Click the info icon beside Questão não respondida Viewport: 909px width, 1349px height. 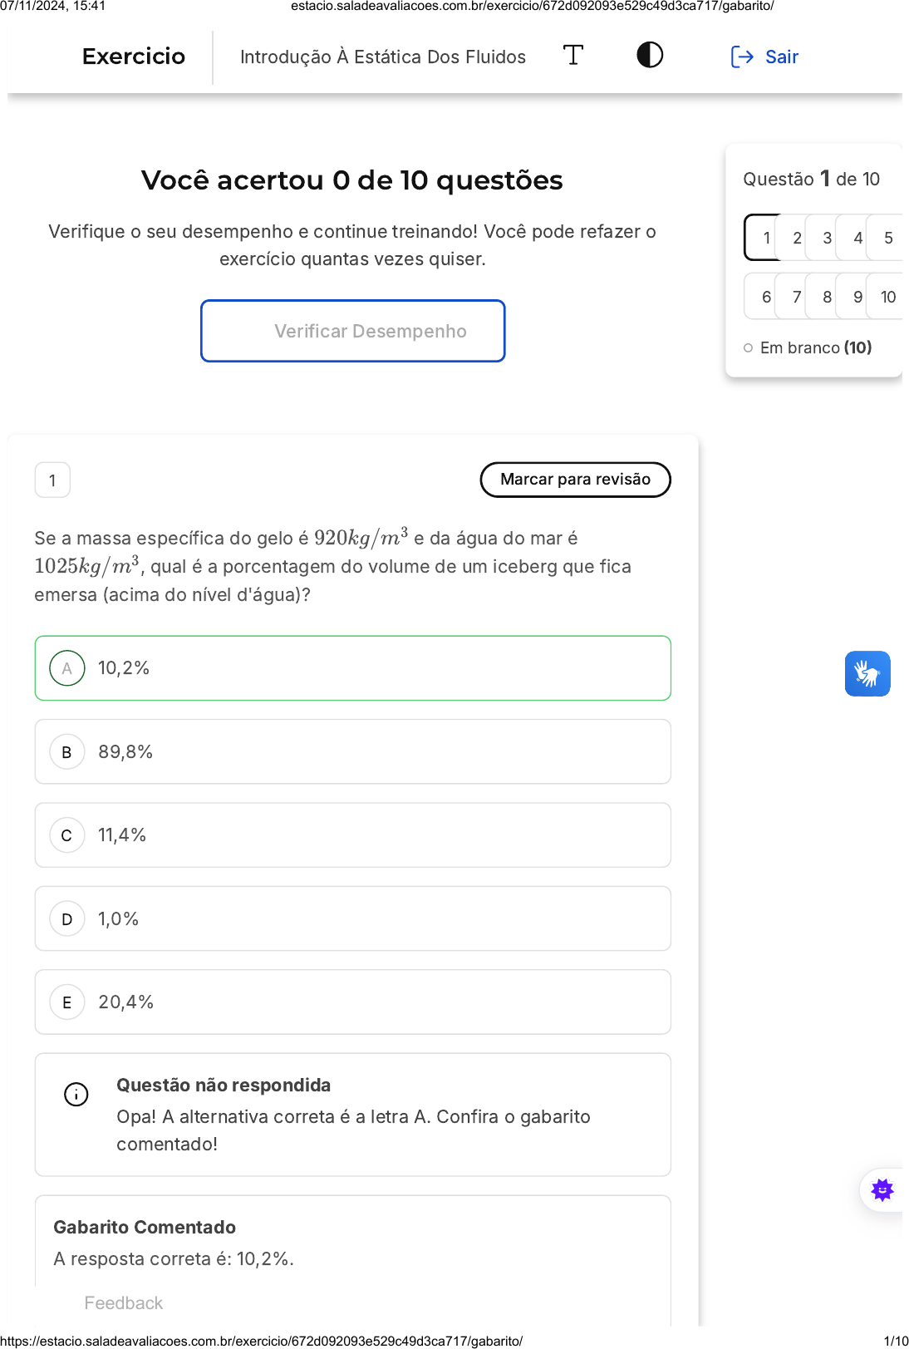(76, 1095)
